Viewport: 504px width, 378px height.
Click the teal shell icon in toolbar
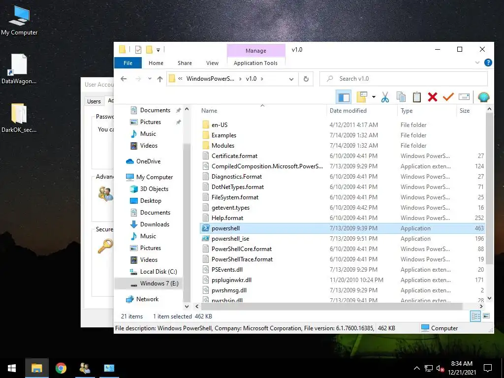click(483, 97)
